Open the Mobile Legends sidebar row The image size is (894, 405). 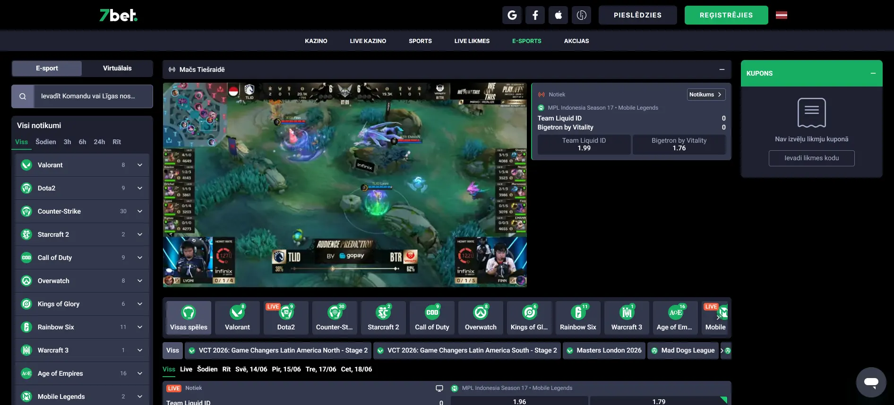tap(82, 396)
